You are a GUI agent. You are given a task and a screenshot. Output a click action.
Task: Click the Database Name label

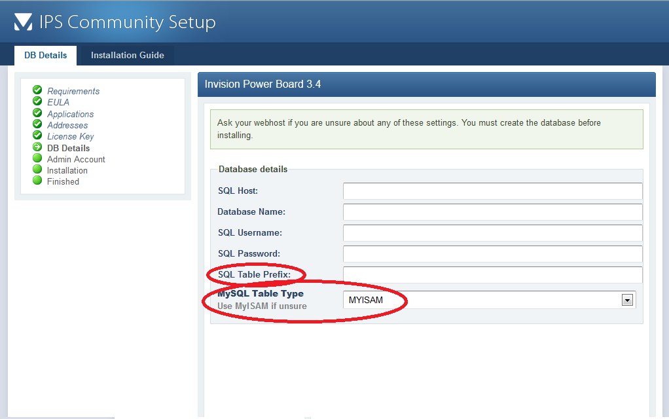(x=251, y=211)
